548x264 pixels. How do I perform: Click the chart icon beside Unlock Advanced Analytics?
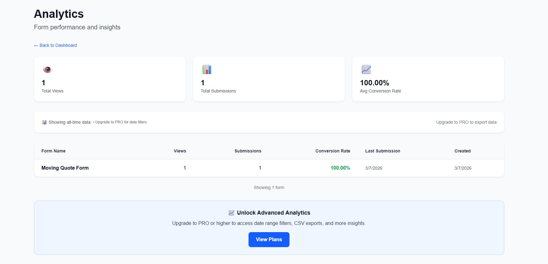click(231, 213)
